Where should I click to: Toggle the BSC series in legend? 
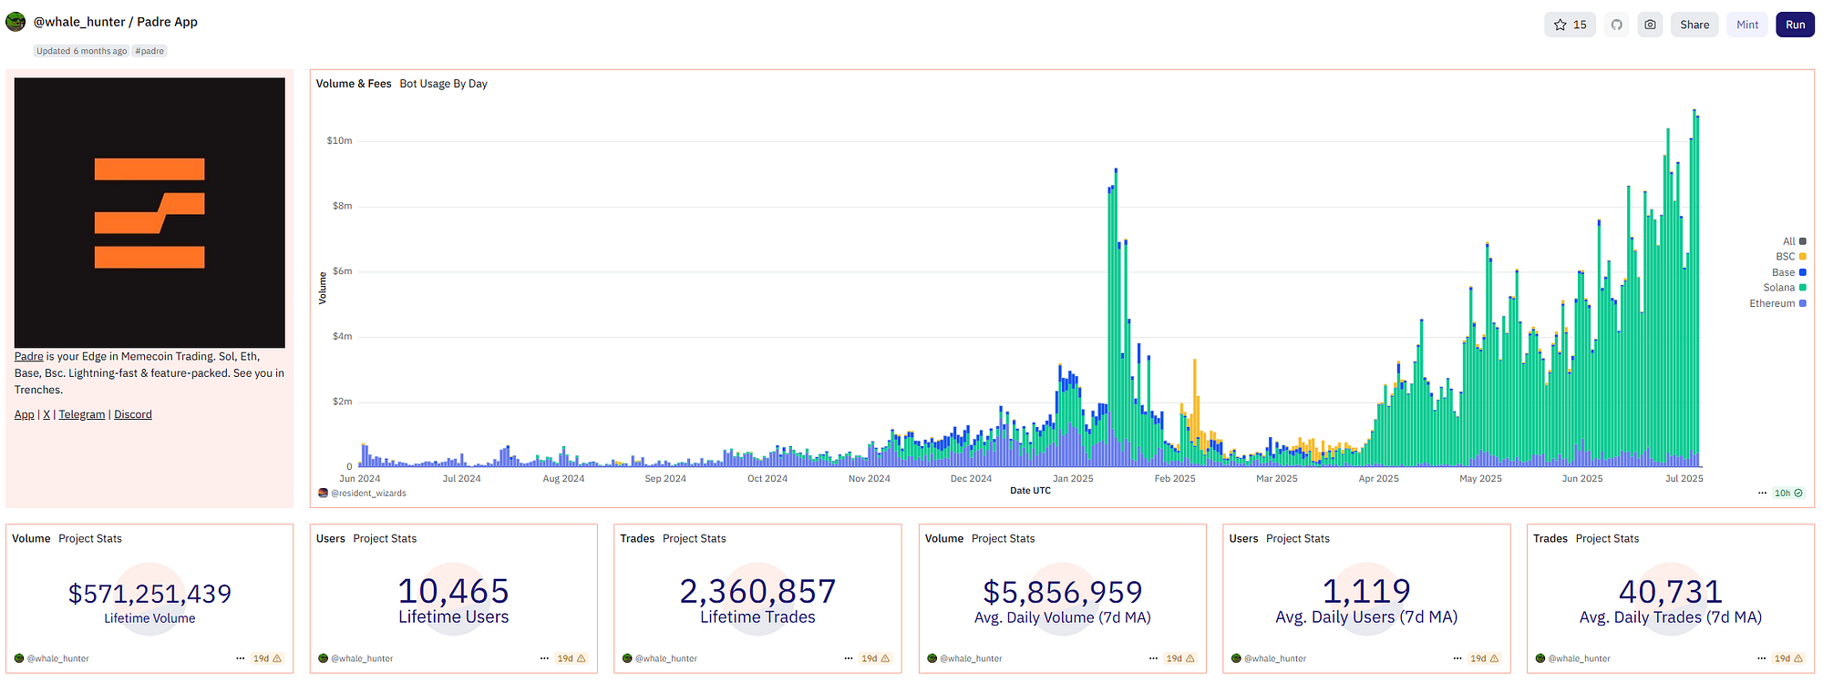1791,257
